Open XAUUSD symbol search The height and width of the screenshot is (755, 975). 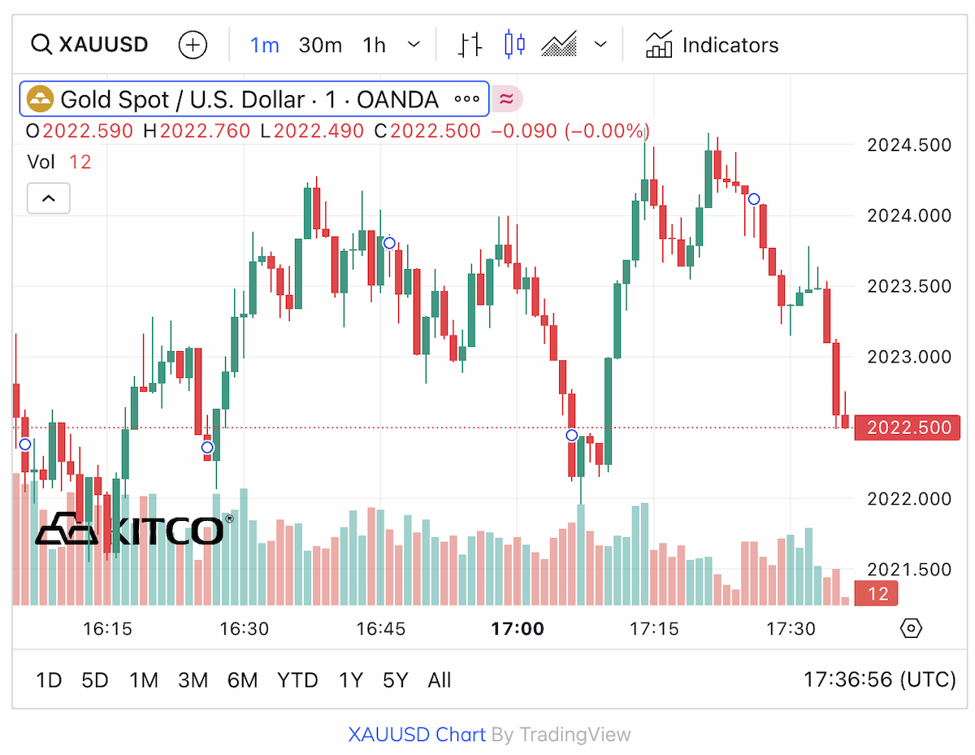pyautogui.click(x=90, y=45)
